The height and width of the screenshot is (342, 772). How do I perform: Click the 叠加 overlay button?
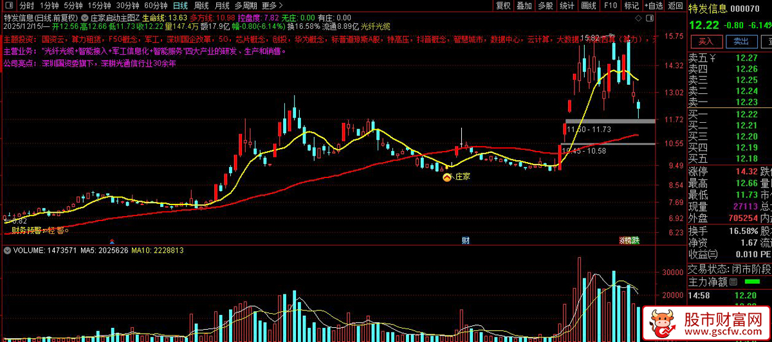tap(524, 6)
